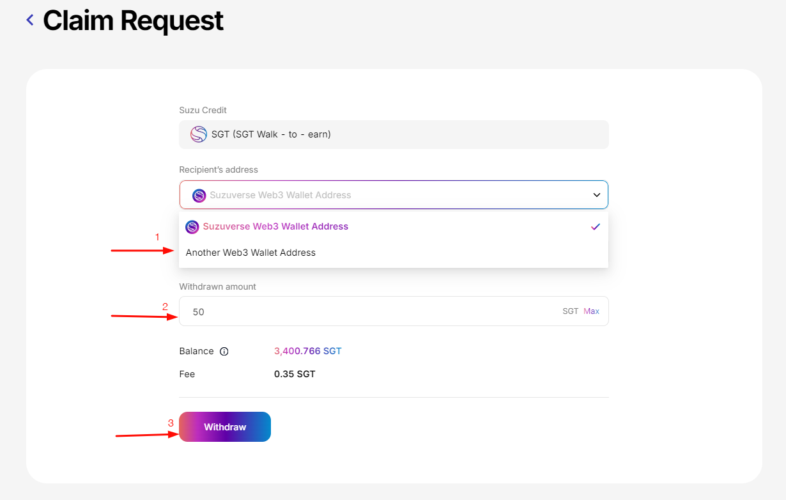Click the 3,400.766 SGT balance value

coord(307,351)
